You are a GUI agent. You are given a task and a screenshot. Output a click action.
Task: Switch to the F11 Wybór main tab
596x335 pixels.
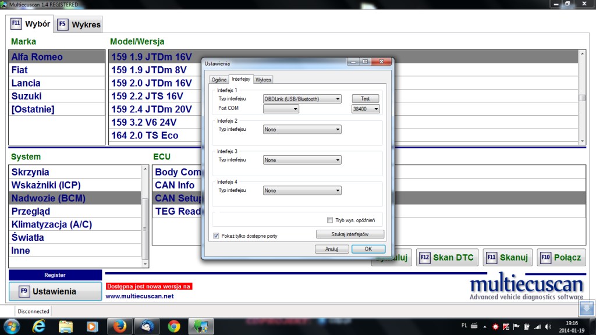[x=31, y=24]
